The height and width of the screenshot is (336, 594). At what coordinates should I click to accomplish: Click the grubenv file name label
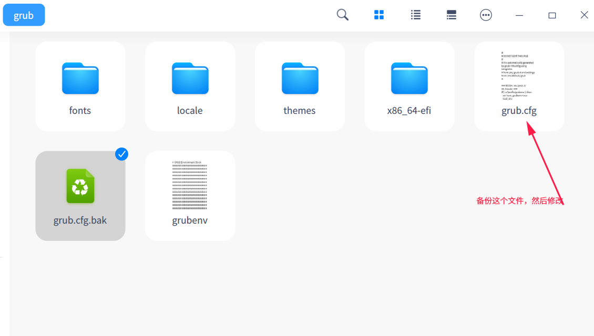pos(190,220)
